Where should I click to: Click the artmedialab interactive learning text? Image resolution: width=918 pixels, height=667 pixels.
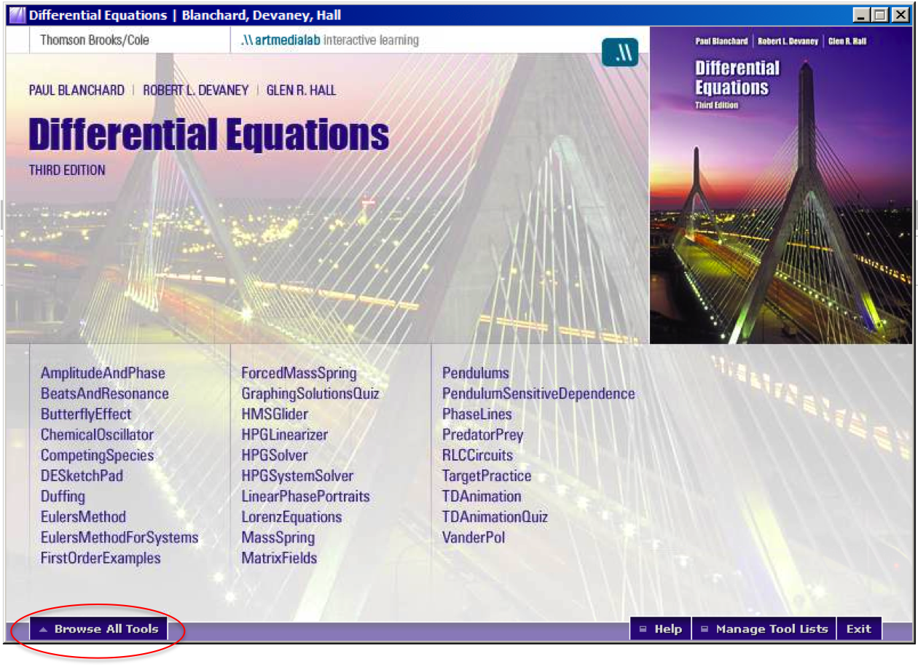(330, 40)
